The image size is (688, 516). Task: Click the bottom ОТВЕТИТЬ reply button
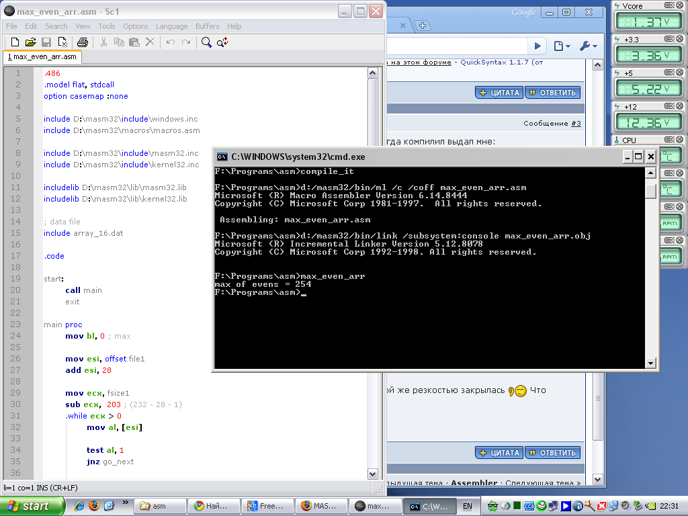tap(552, 453)
